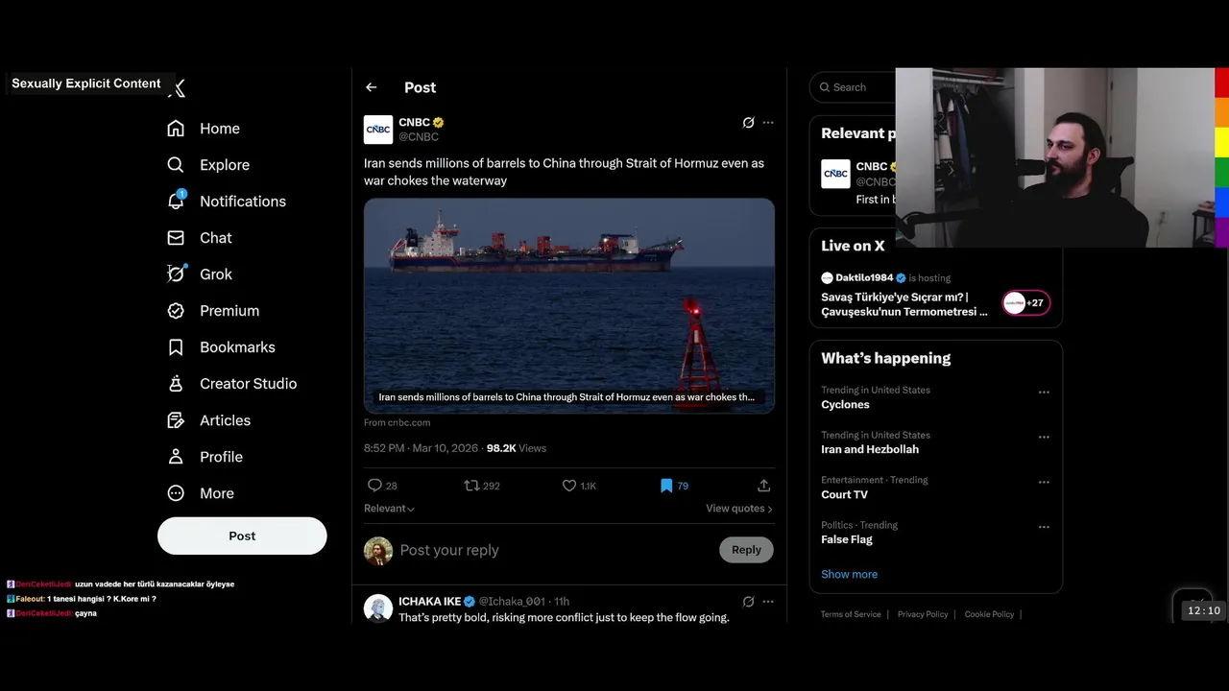Viewport: 1229px width, 691px height.
Task: Open the Cyclones trending topic
Action: pos(845,405)
